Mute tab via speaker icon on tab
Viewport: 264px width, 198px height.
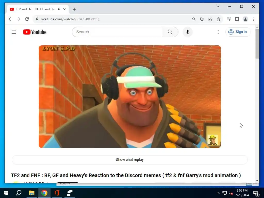coord(59,9)
